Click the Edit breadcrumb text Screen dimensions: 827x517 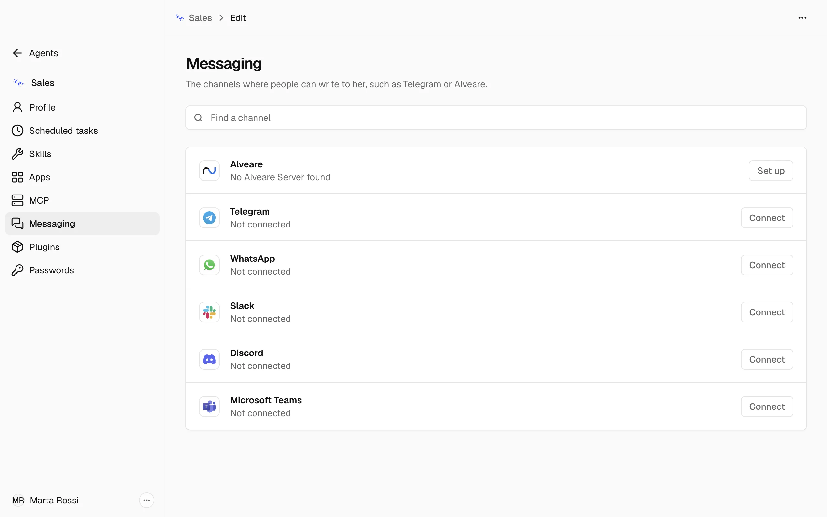click(x=238, y=18)
